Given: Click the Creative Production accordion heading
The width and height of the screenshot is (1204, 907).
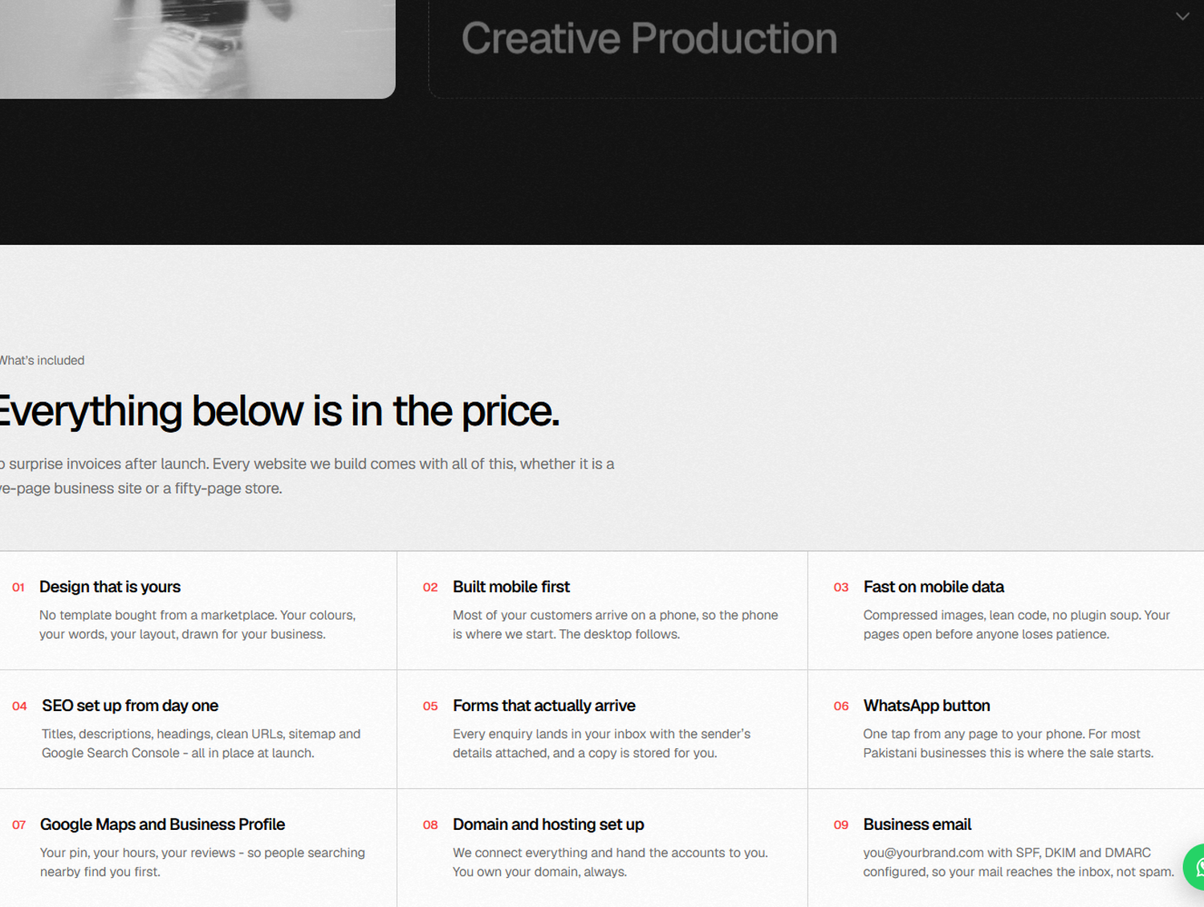Looking at the screenshot, I should (x=649, y=39).
